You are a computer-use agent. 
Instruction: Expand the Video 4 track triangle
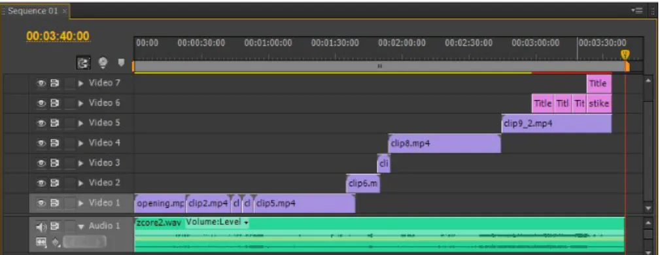[x=81, y=143]
